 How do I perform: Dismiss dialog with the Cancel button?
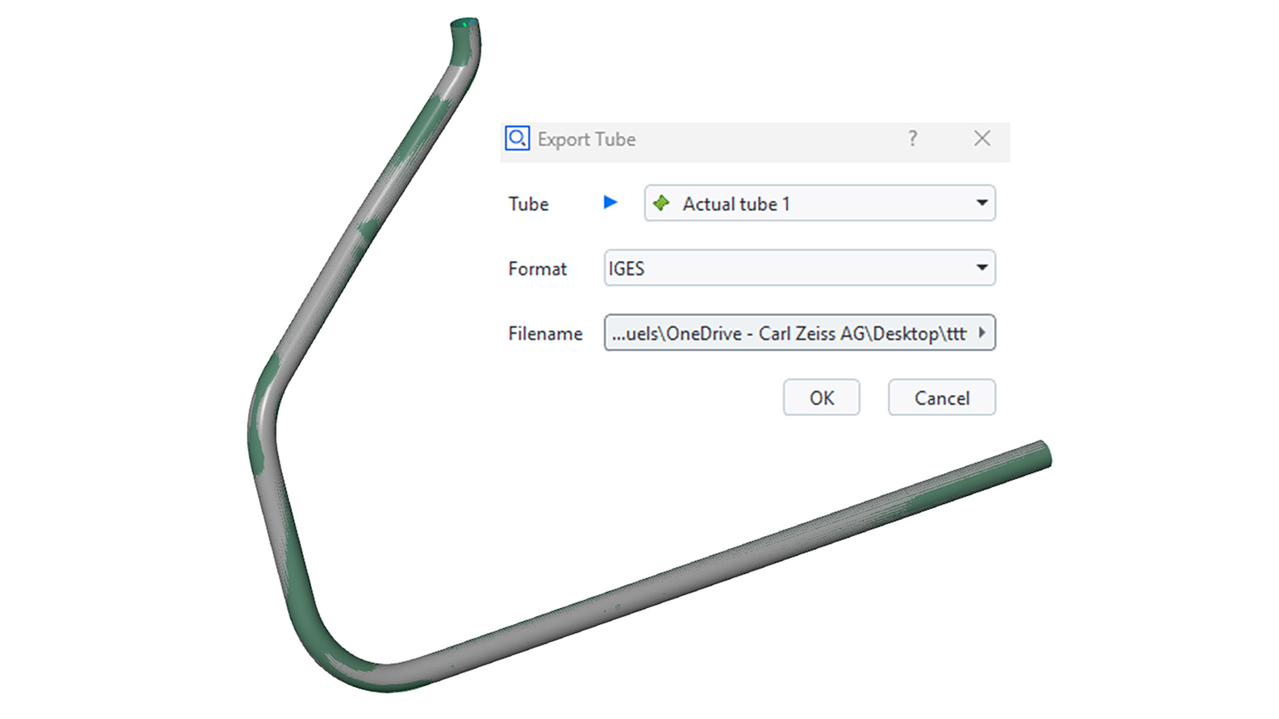coord(942,397)
